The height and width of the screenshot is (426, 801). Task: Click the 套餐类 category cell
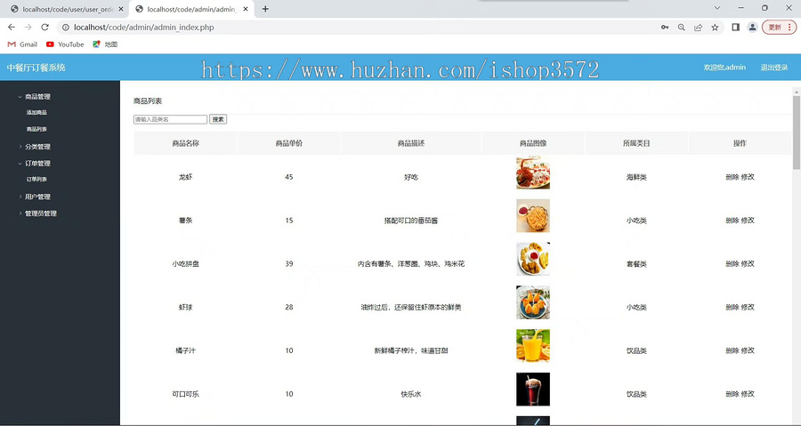pyautogui.click(x=636, y=264)
